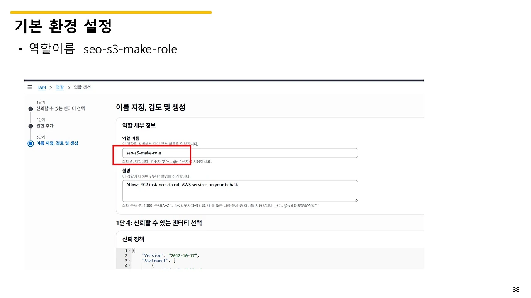Click the blue step-three progress indicator
Image resolution: width=531 pixels, height=298 pixels.
click(30, 143)
